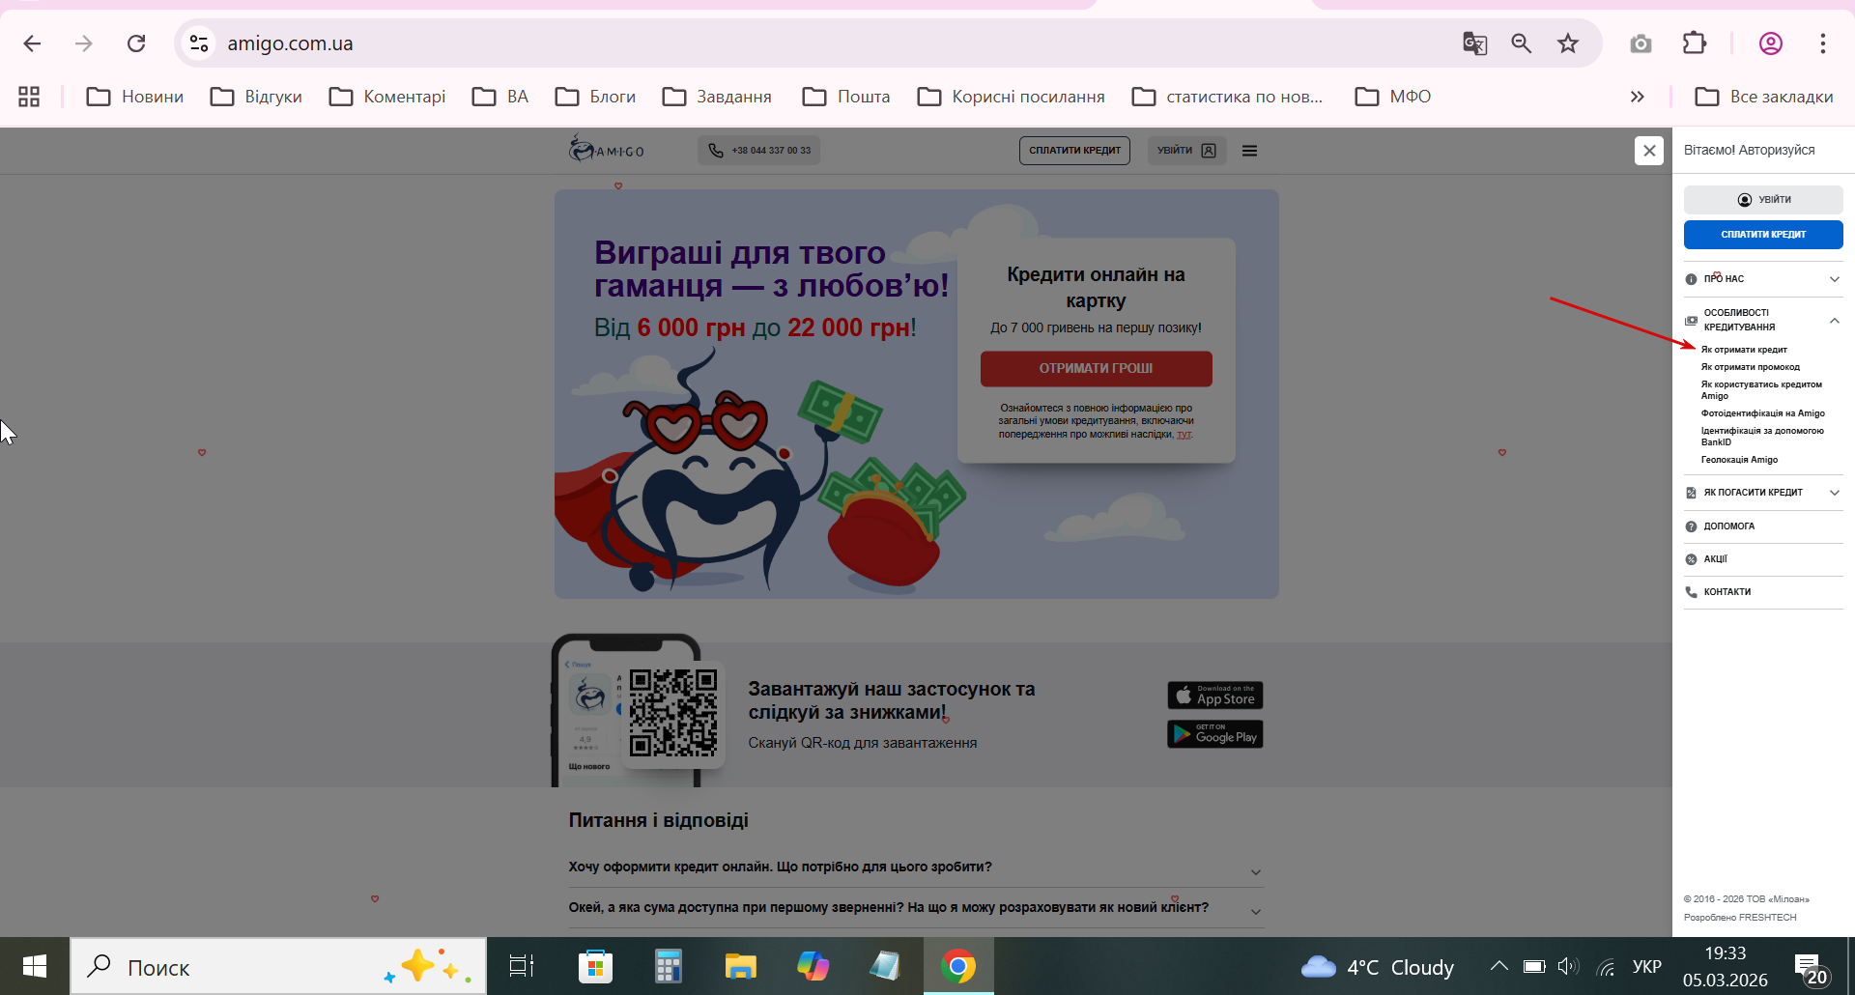1855x995 pixels.
Task: Open the Пошта bookmark folder
Action: click(846, 97)
